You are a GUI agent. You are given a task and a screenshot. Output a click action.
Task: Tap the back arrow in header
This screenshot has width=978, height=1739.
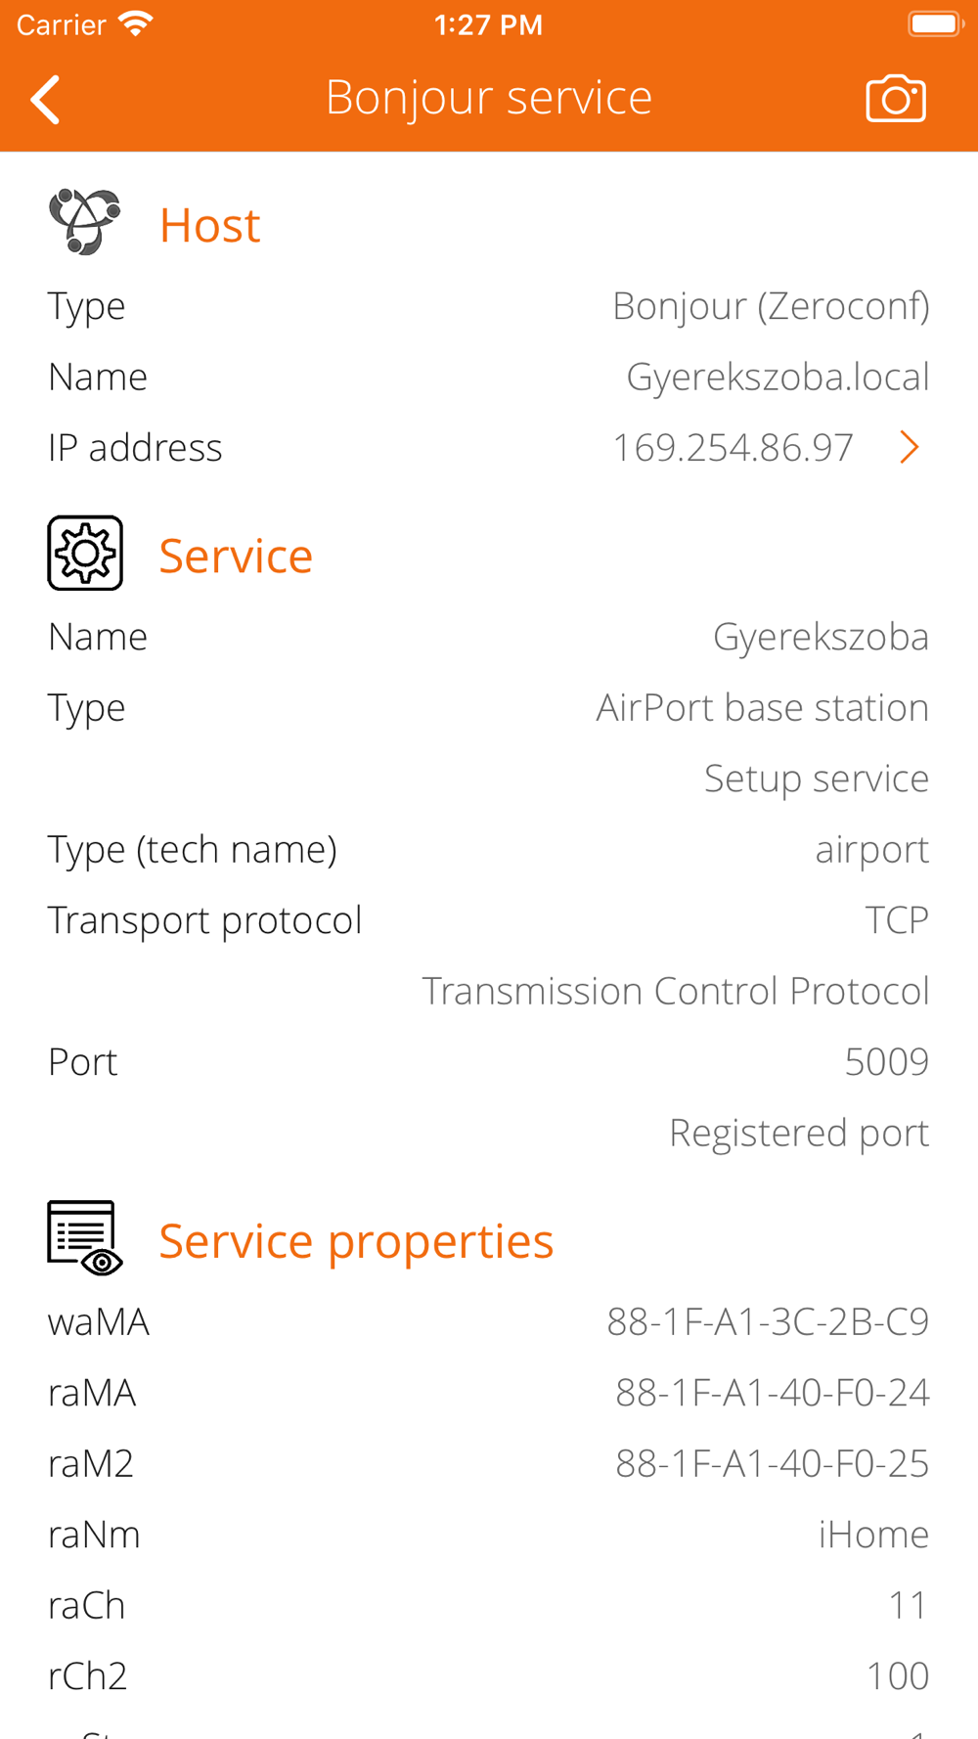point(45,99)
